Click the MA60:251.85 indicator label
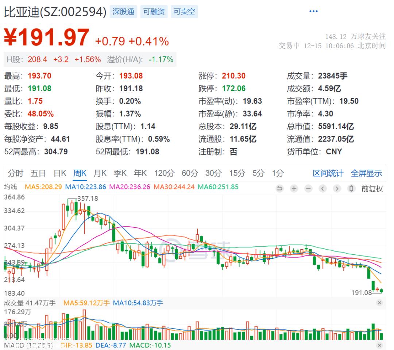Screen dimensions: 394x350 pyautogui.click(x=218, y=187)
